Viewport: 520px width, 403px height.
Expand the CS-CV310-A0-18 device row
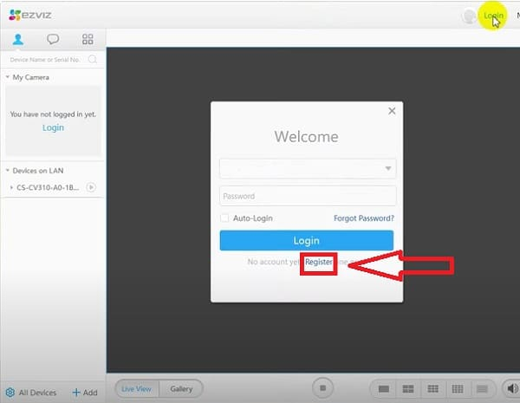coord(11,187)
